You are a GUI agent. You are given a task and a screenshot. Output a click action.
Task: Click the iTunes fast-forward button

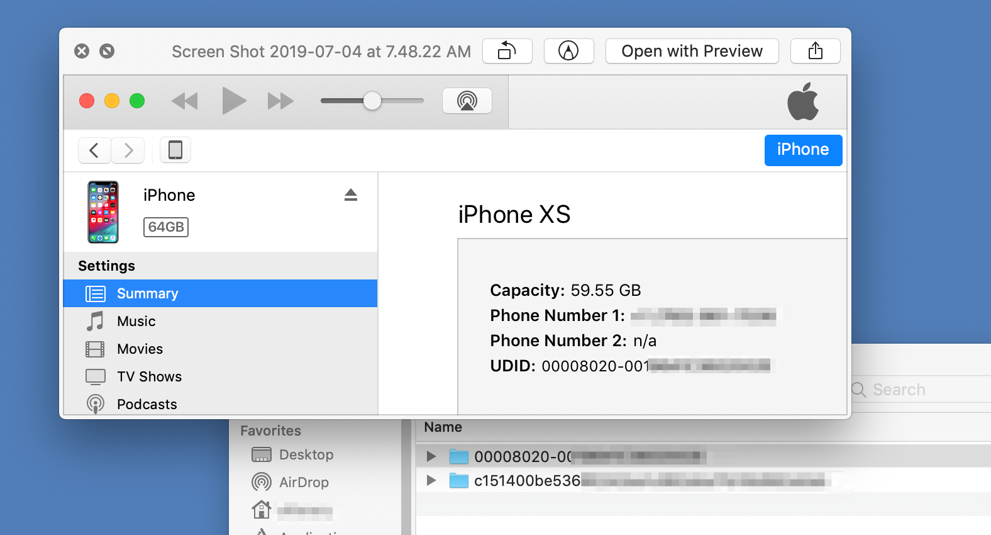280,101
